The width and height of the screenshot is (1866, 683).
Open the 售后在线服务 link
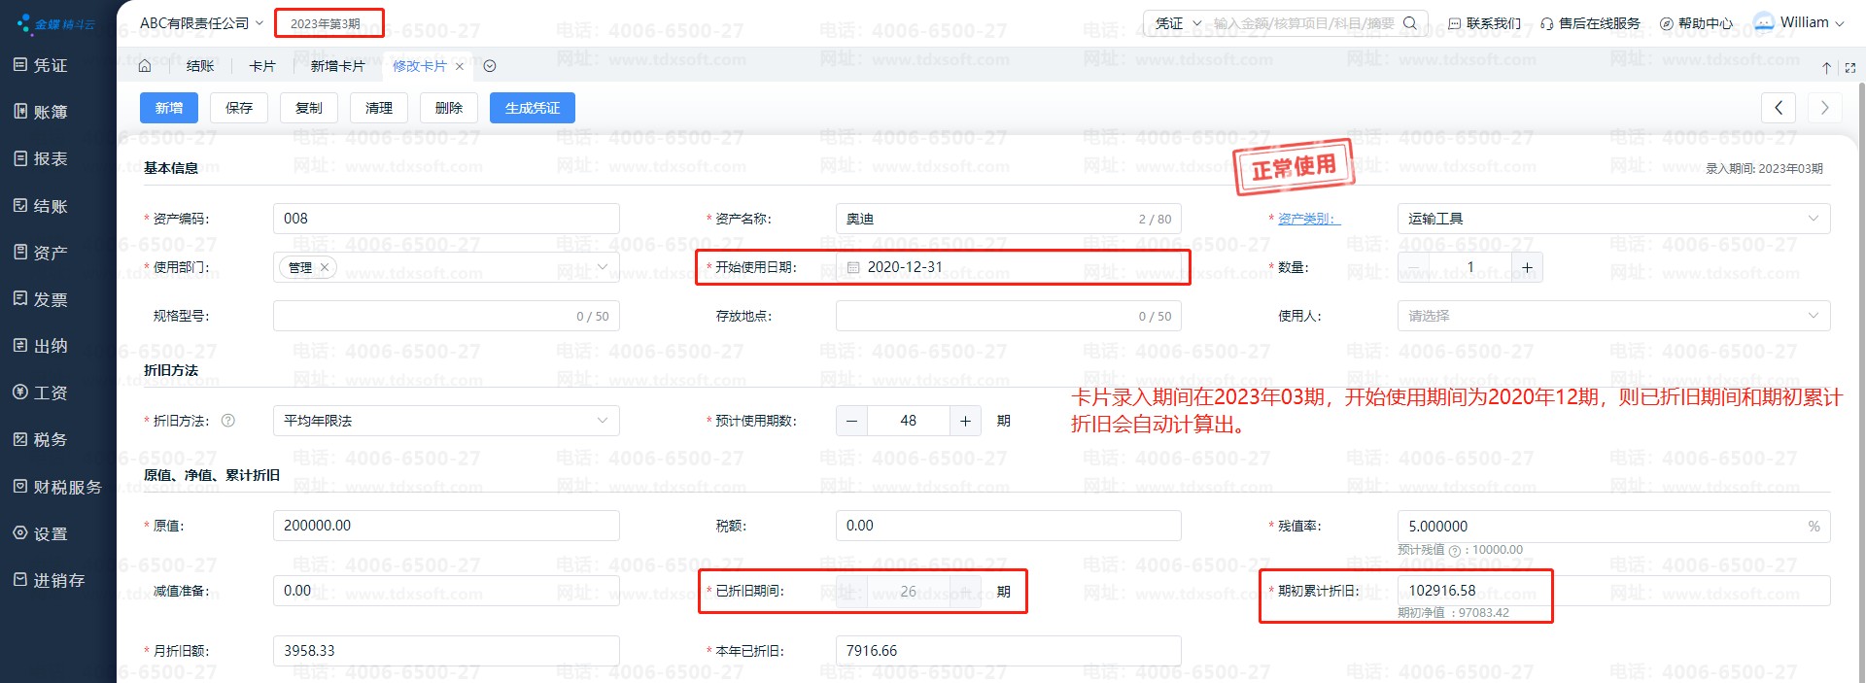point(1590,23)
